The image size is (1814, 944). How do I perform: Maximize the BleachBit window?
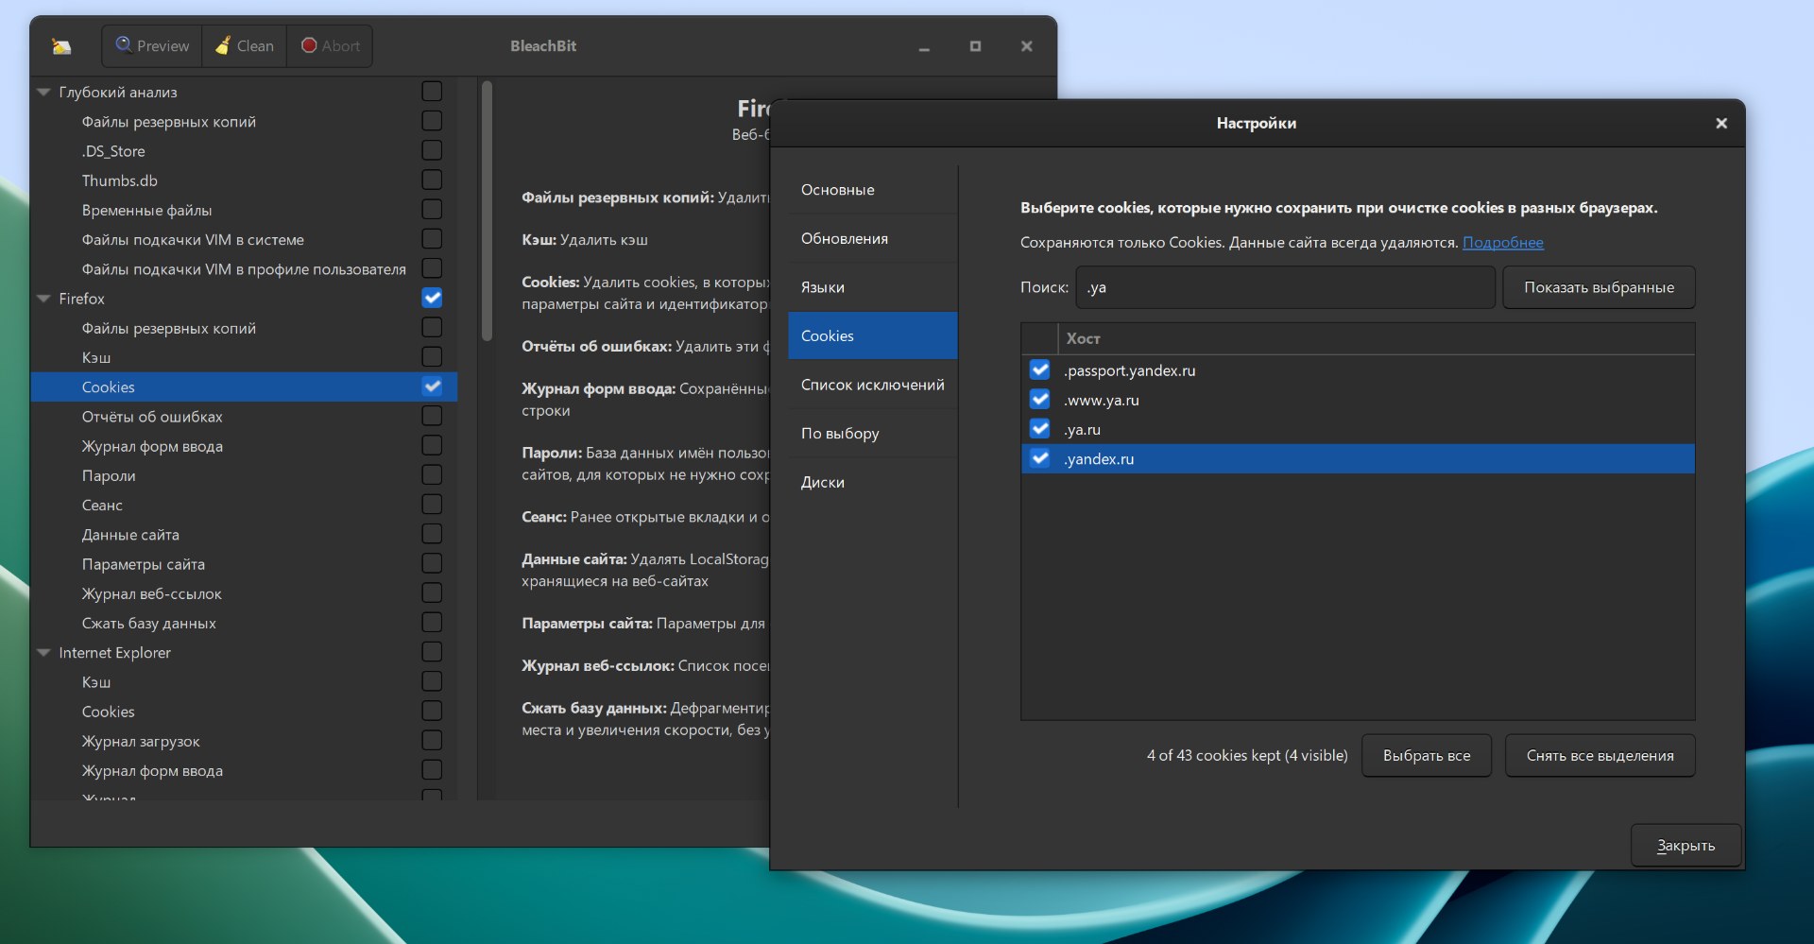(x=975, y=46)
